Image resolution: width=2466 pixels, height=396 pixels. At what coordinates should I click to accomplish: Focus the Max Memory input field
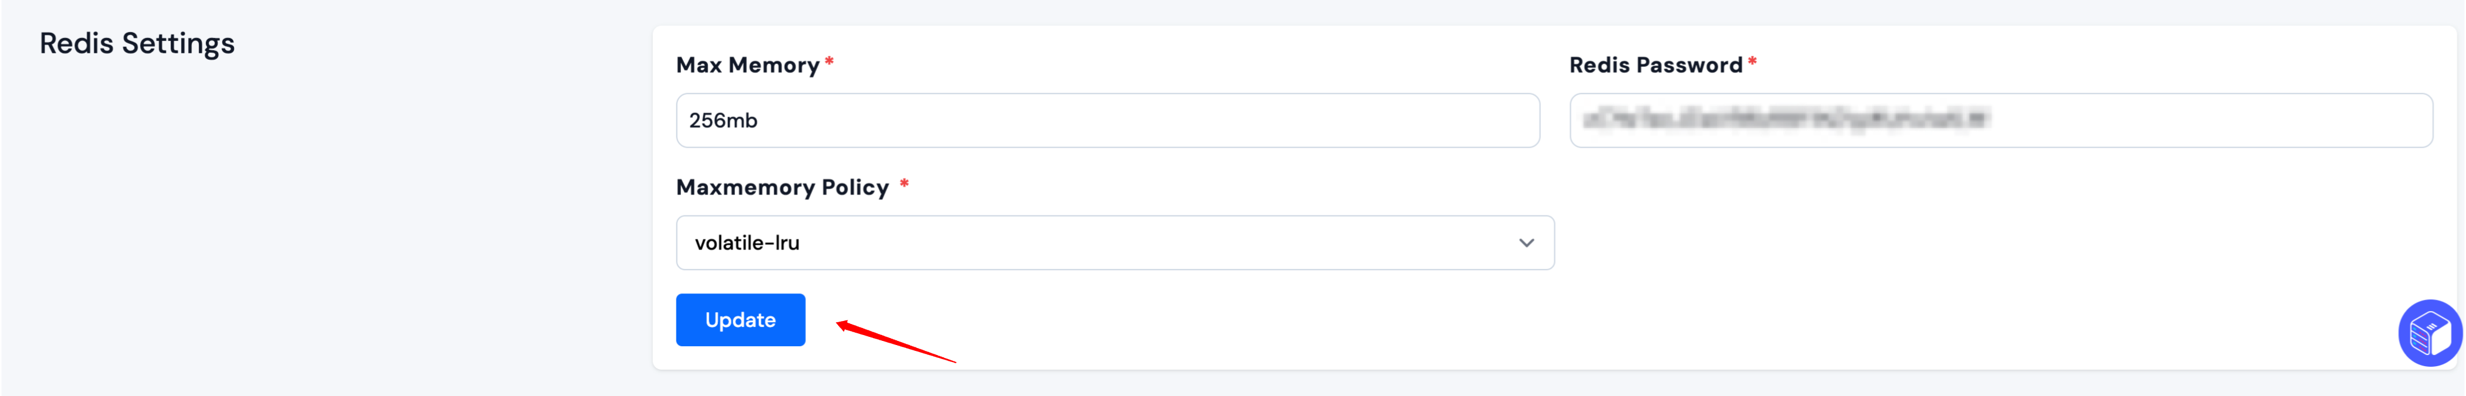click(1107, 121)
